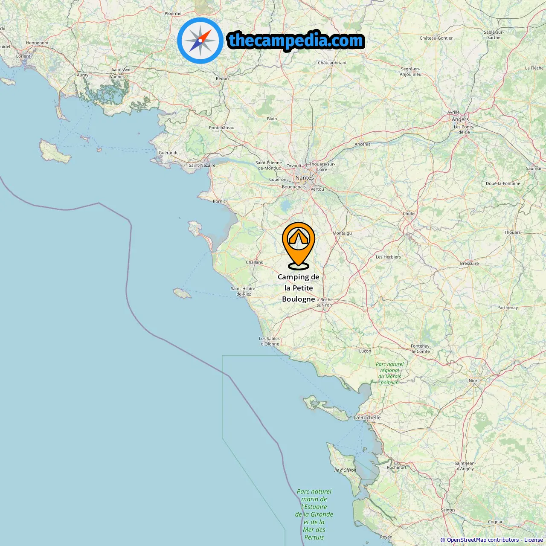546x546 pixels.
Task: Select the Île d'Oléron island label
Action: point(345,470)
